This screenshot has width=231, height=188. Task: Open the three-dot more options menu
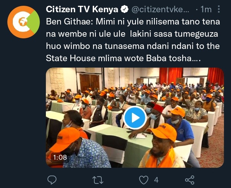(x=219, y=9)
